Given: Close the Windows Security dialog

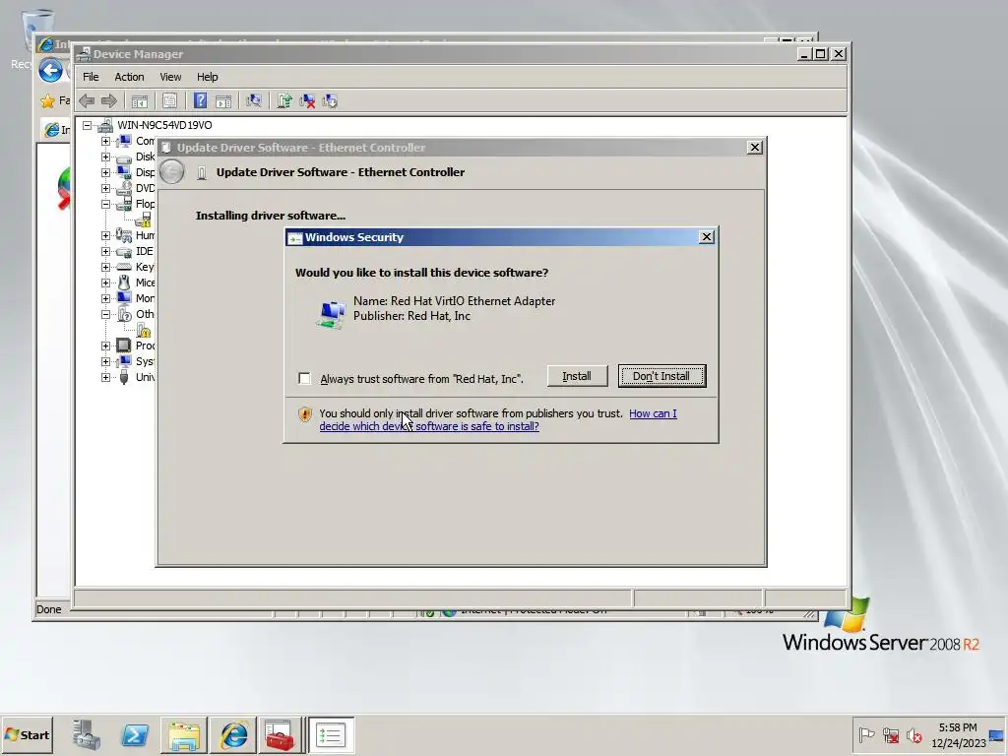Looking at the screenshot, I should [x=707, y=237].
